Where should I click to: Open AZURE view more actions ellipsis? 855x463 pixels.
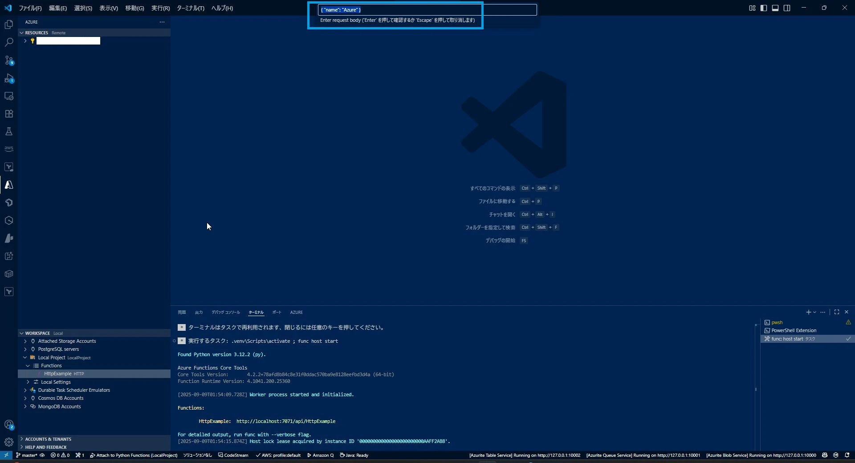[162, 22]
